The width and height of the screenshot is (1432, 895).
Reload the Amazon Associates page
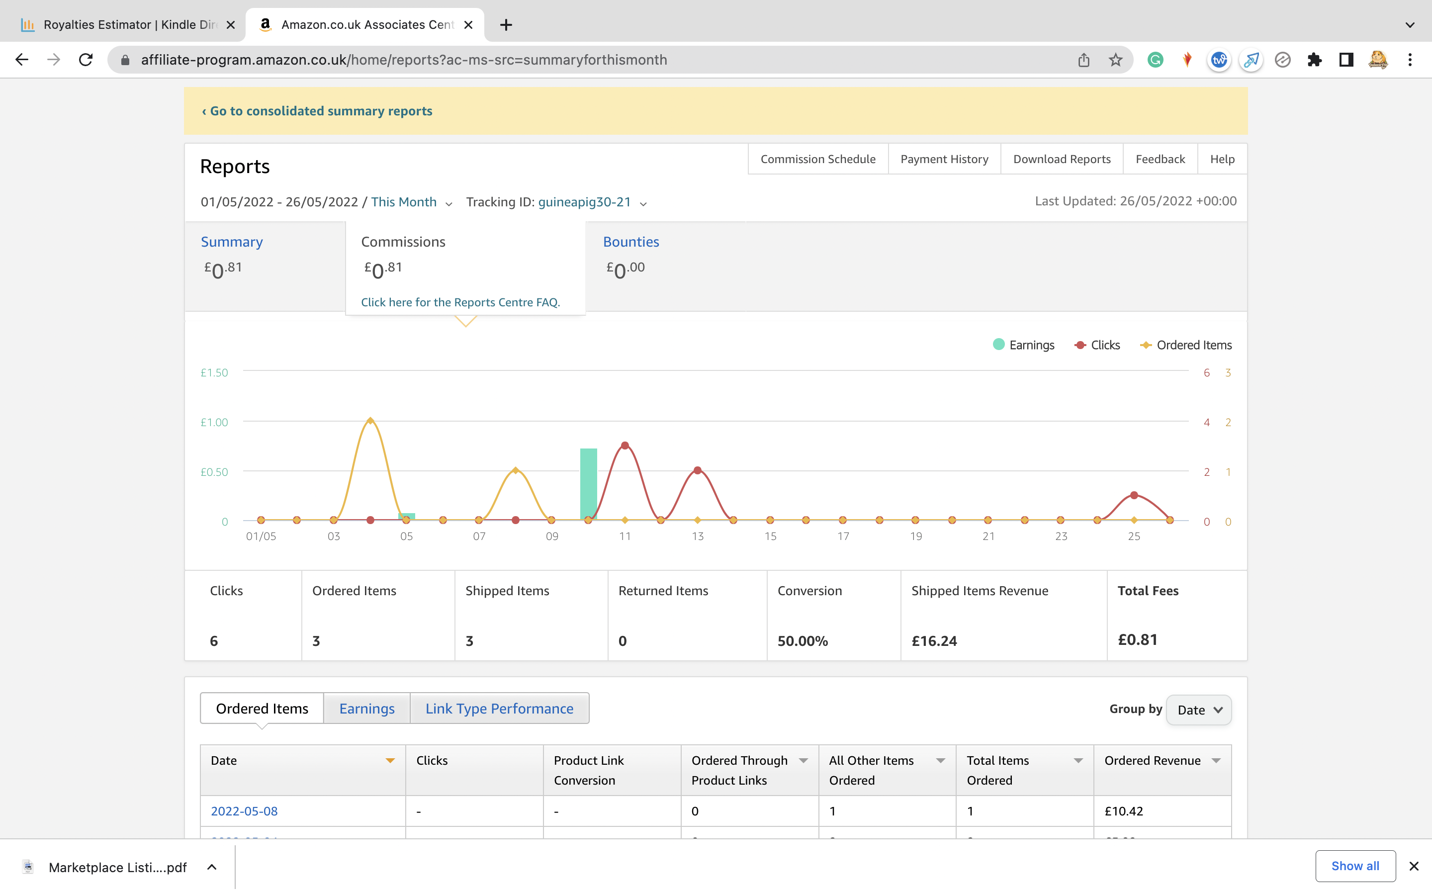[x=86, y=60]
